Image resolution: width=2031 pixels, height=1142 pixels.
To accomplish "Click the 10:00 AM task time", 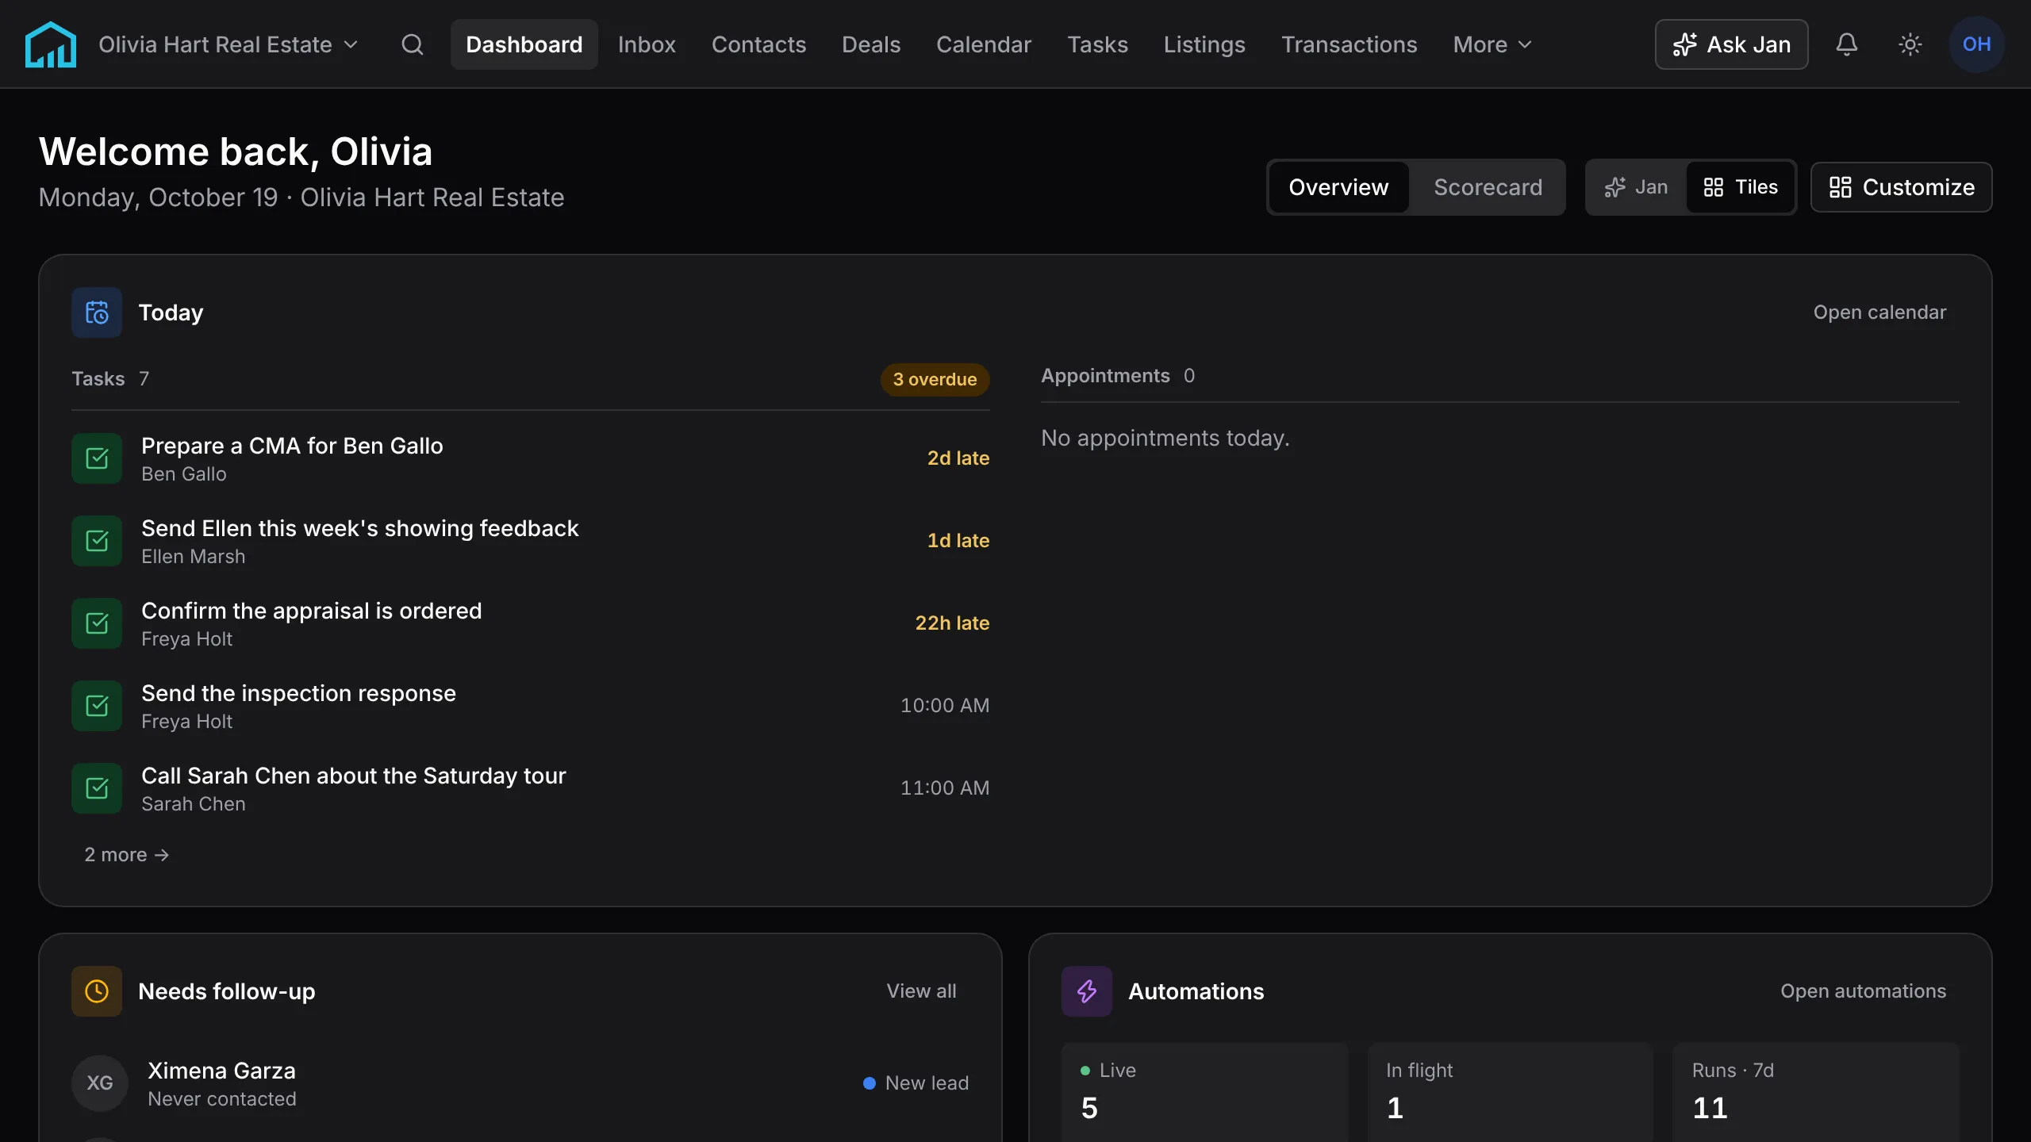I will click(944, 706).
